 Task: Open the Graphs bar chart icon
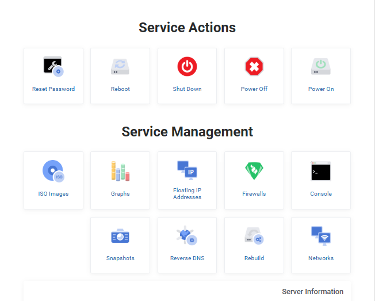120,171
